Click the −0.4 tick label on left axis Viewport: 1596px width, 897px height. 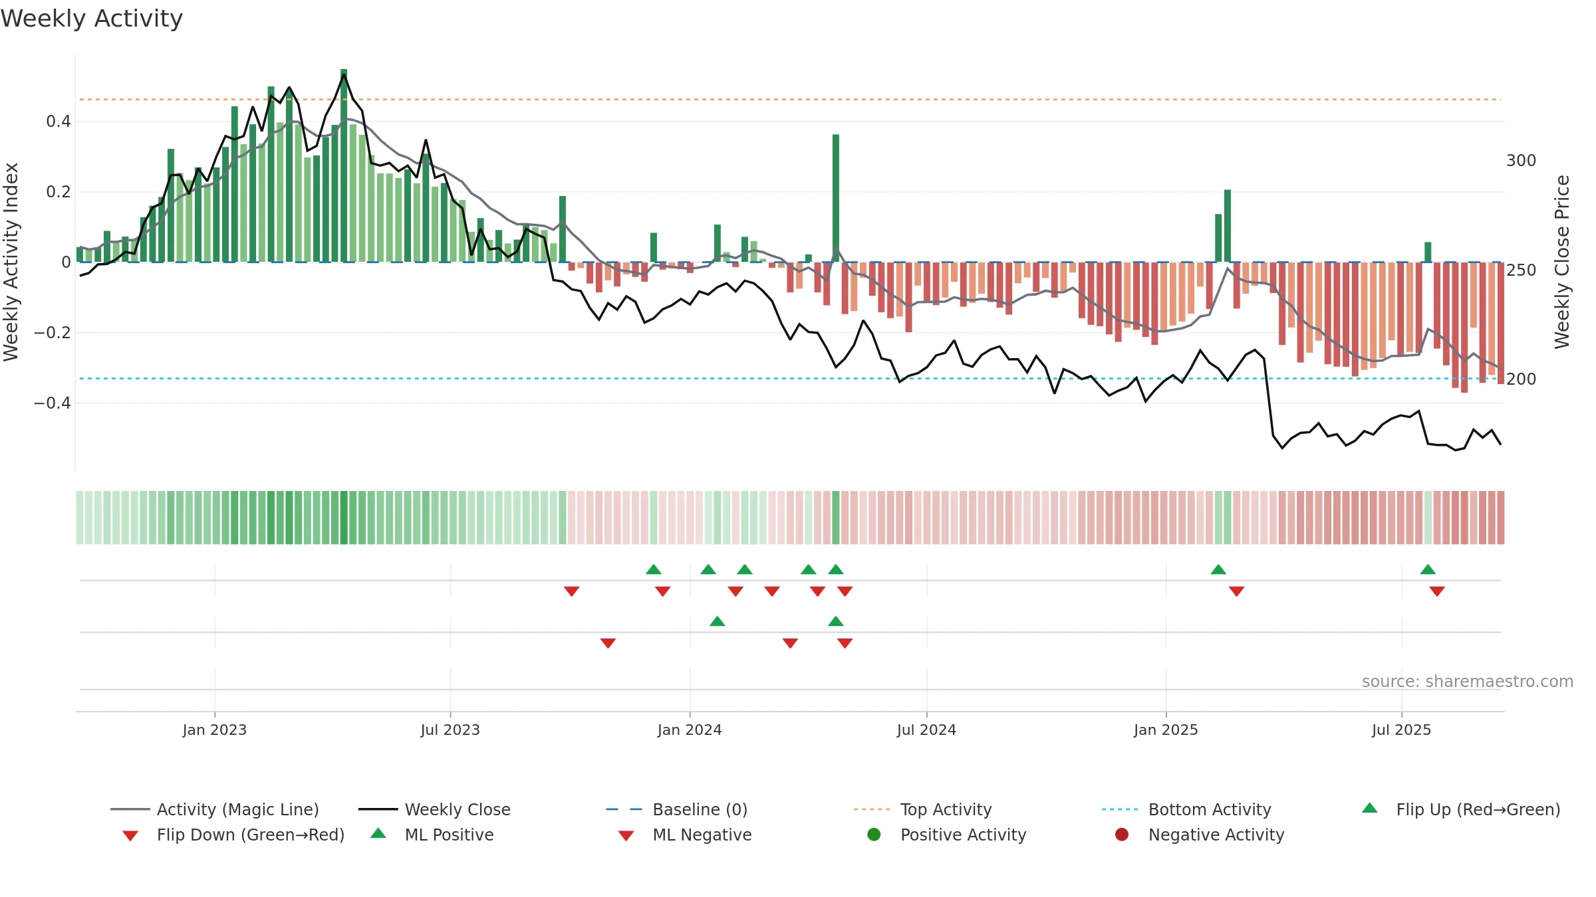[53, 403]
